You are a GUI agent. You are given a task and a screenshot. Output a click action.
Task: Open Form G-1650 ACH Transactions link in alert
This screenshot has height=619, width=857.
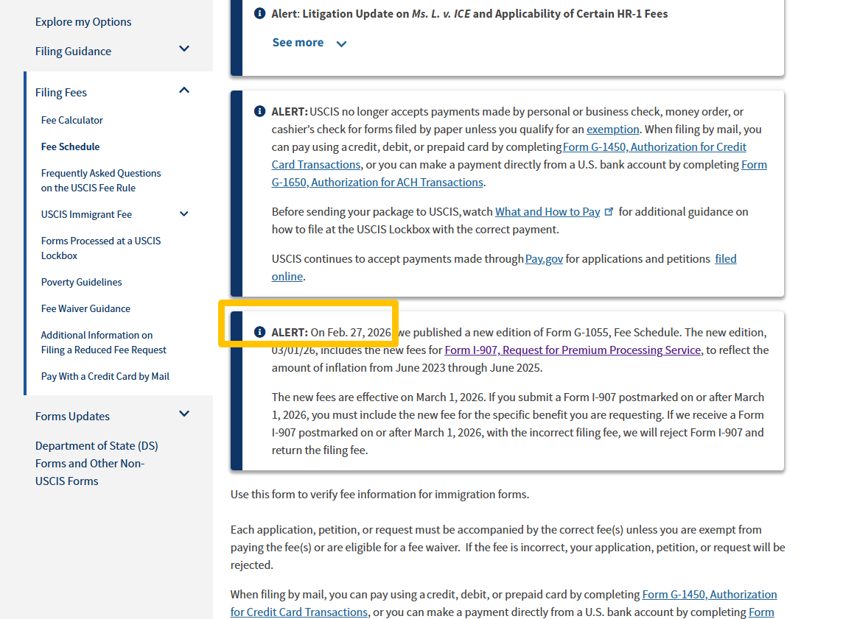tap(377, 182)
